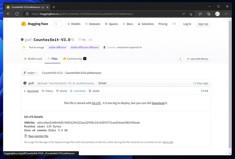This screenshot has width=235, height=159.
Task: Open Datasets in the navigation bar
Action: coord(93,24)
